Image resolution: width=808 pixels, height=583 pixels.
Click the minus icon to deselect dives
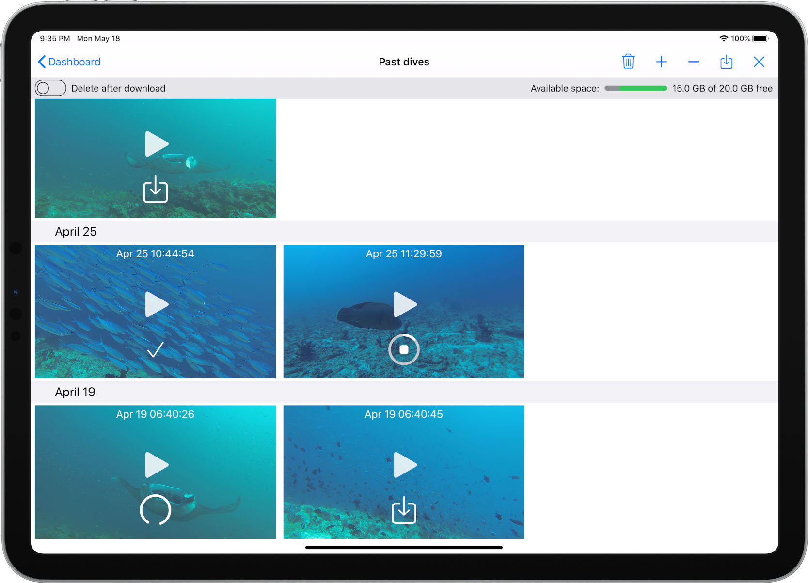694,62
